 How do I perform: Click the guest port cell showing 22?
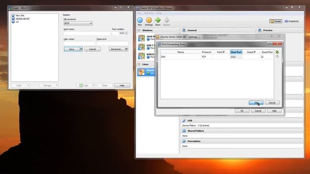[x=267, y=57]
